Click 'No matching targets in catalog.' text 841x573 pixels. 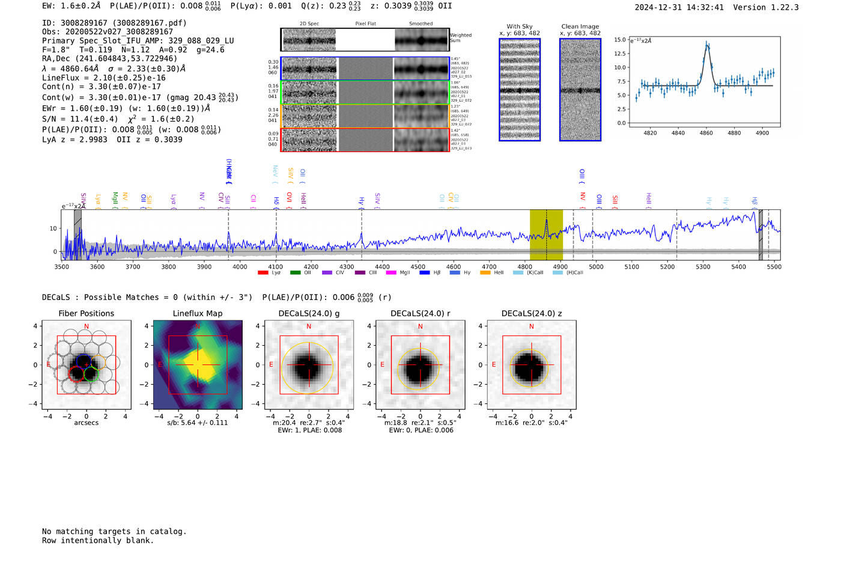point(114,532)
